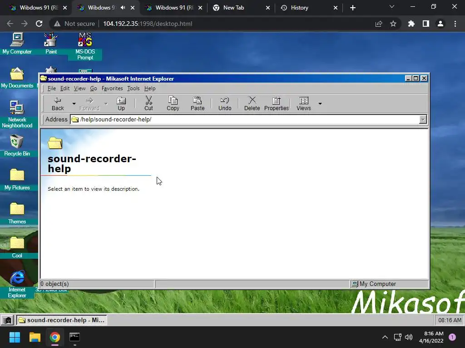465x348 pixels.
Task: Close the History browser tab
Action: (336, 8)
